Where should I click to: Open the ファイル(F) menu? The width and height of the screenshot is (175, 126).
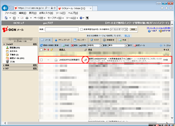tap(10, 13)
